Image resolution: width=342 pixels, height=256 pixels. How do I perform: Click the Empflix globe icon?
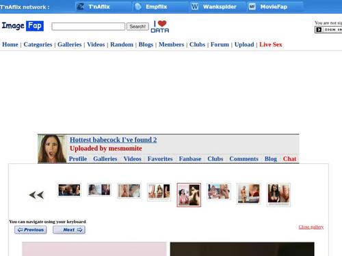pyautogui.click(x=138, y=7)
